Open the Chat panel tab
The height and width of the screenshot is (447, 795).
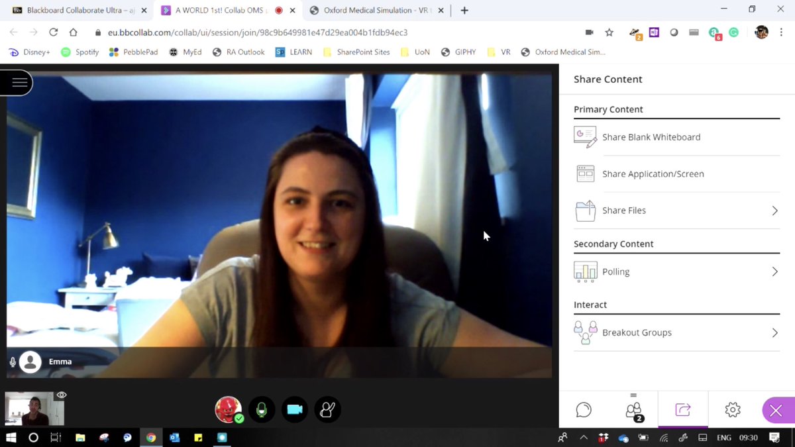point(584,410)
